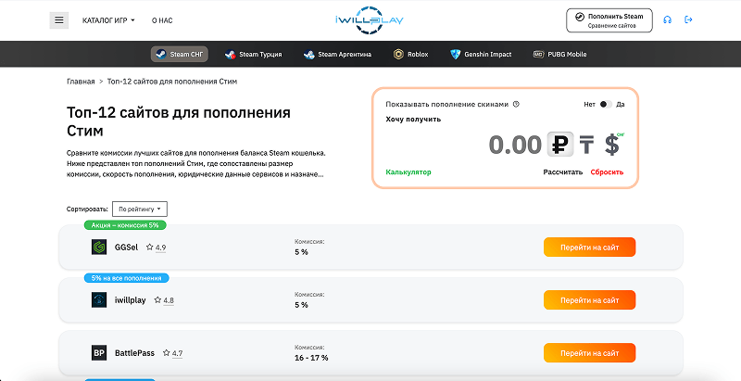The height and width of the screenshot is (381, 741).
Task: Click the Акция – комиссия 5% badge
Action: [x=125, y=225]
